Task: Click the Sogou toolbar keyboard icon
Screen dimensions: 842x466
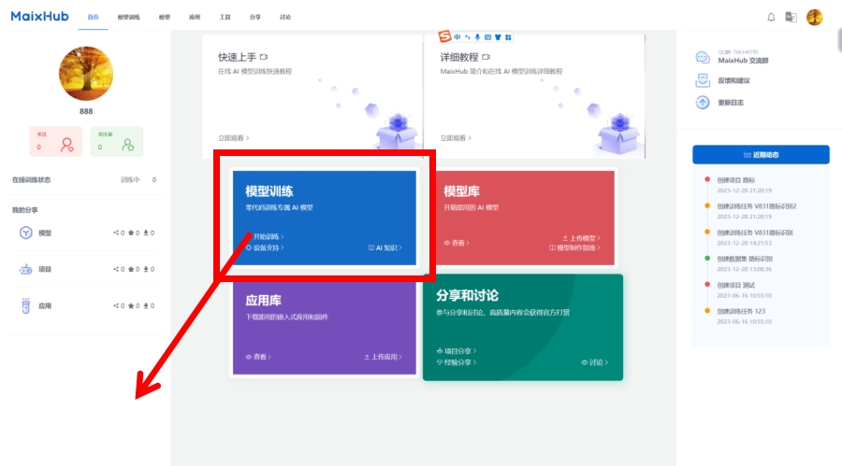Action: (487, 37)
